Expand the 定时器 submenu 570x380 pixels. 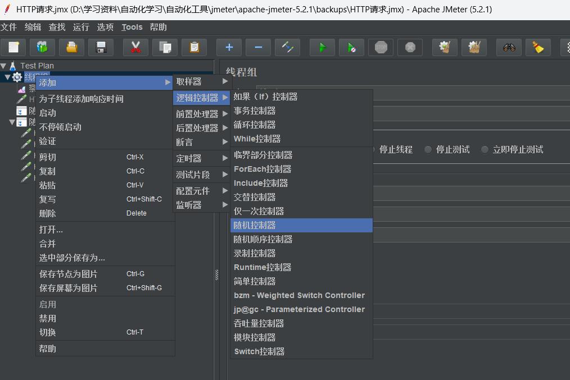pyautogui.click(x=201, y=159)
